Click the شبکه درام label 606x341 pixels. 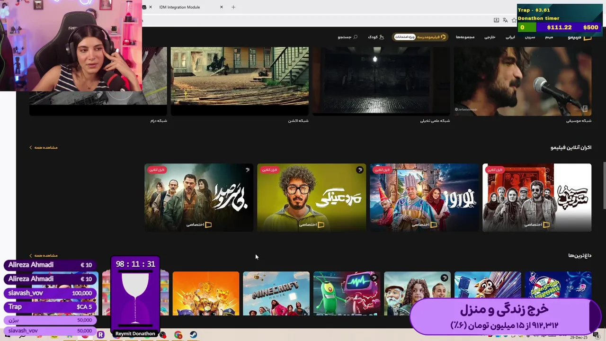pos(159,121)
